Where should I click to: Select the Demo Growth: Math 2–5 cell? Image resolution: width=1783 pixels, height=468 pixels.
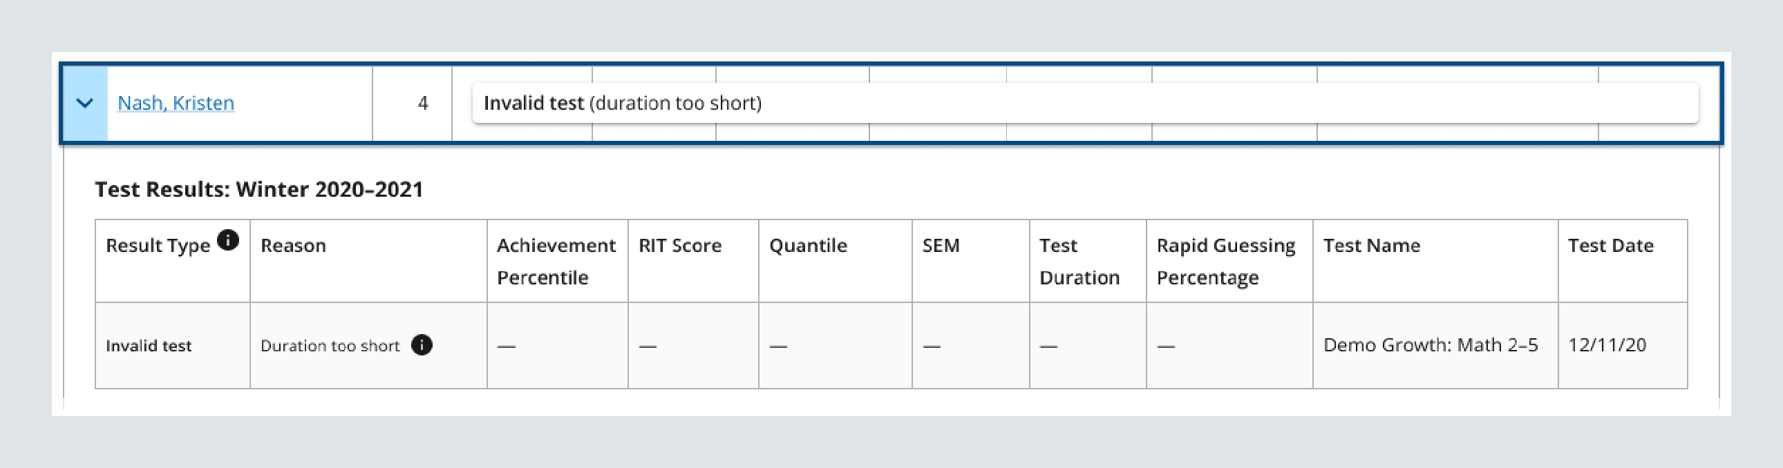coord(1430,345)
